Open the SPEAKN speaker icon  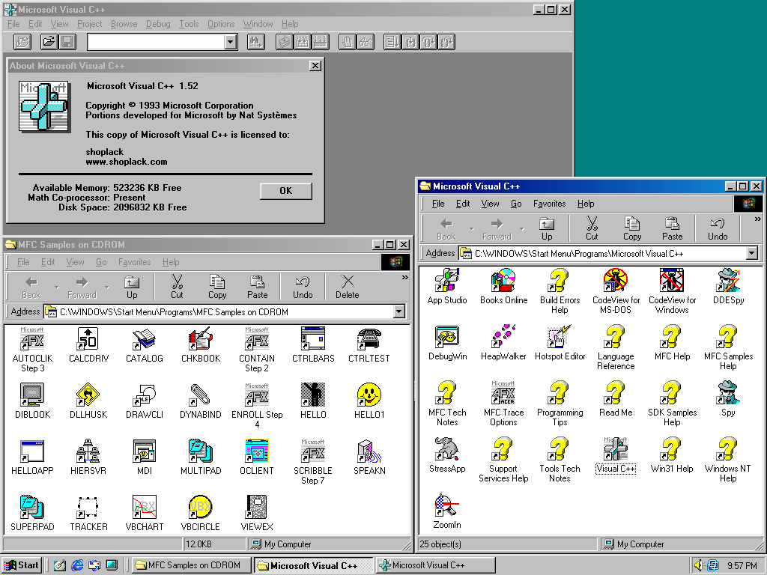click(x=369, y=450)
